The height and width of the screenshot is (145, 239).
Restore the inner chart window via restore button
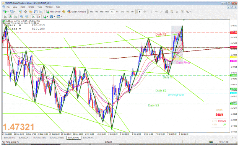coord(232,7)
